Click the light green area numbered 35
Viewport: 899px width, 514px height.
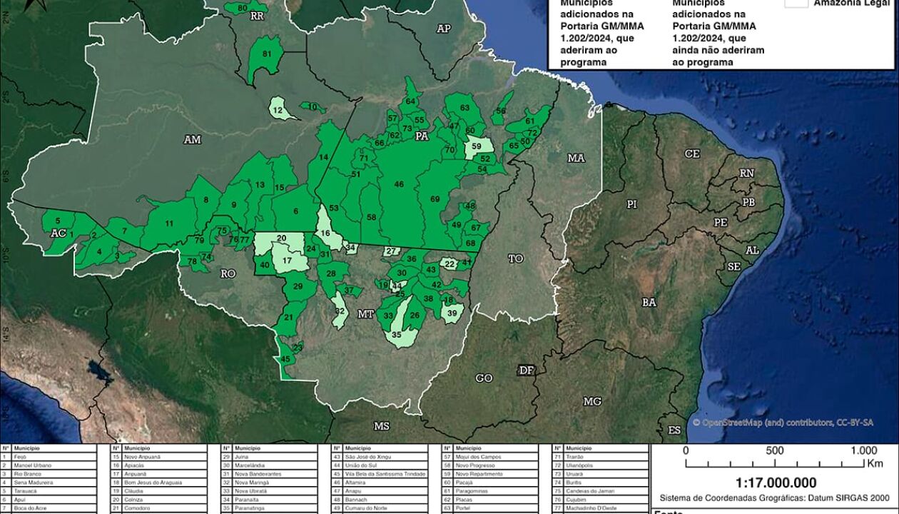click(x=396, y=334)
